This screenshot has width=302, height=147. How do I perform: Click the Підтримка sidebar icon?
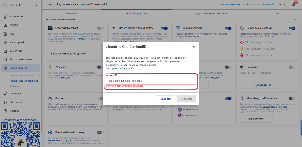pyautogui.click(x=5, y=102)
